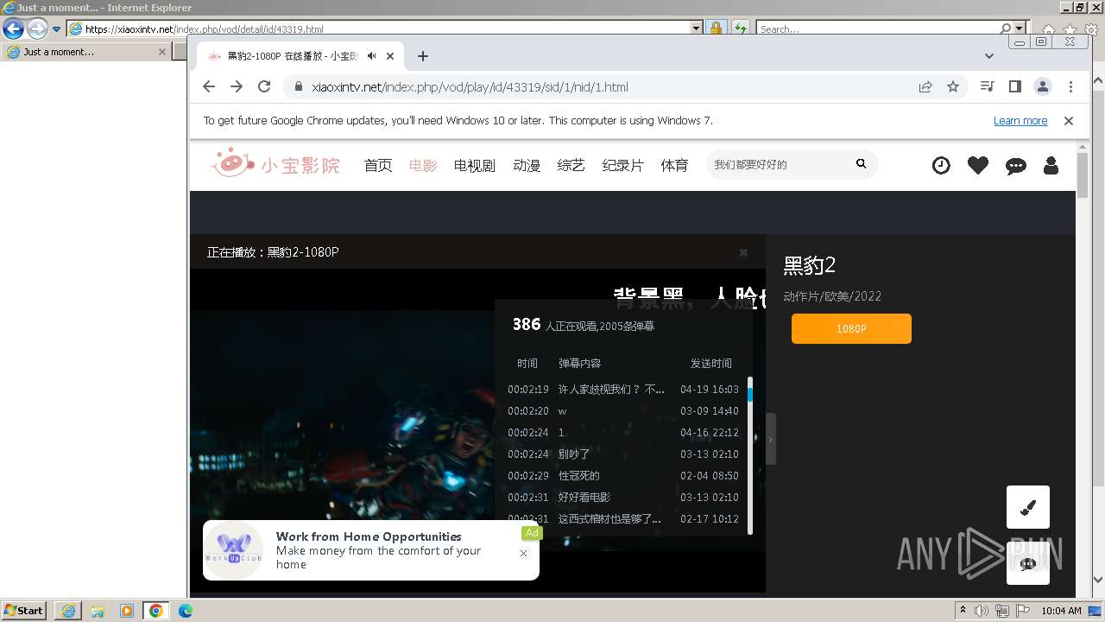Open a new Chrome tab

pos(422,56)
